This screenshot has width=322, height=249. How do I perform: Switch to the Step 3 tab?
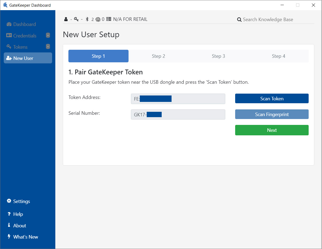(x=218, y=56)
